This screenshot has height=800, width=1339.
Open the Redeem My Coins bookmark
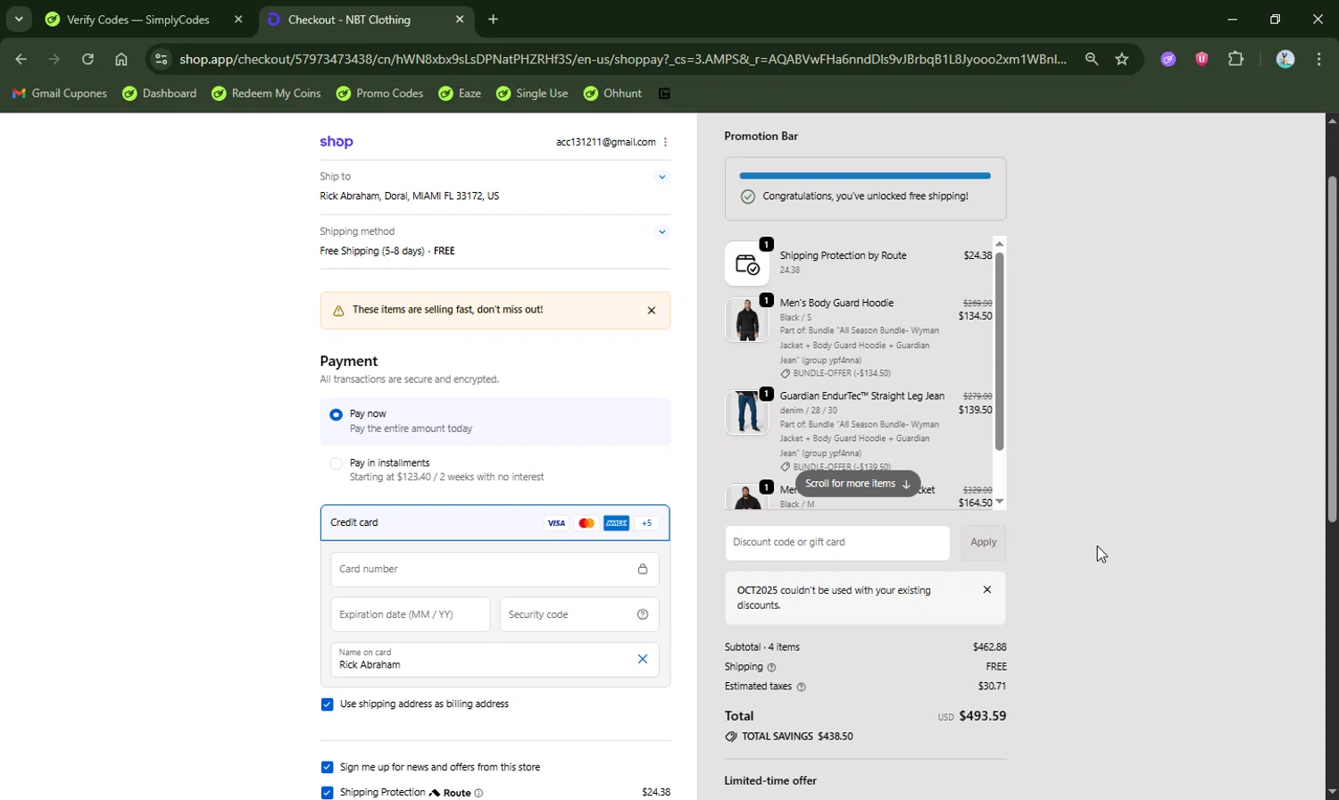pos(266,93)
